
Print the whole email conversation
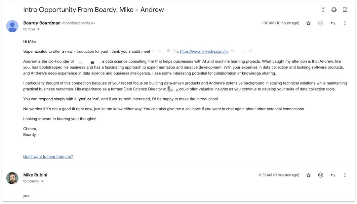334,10
